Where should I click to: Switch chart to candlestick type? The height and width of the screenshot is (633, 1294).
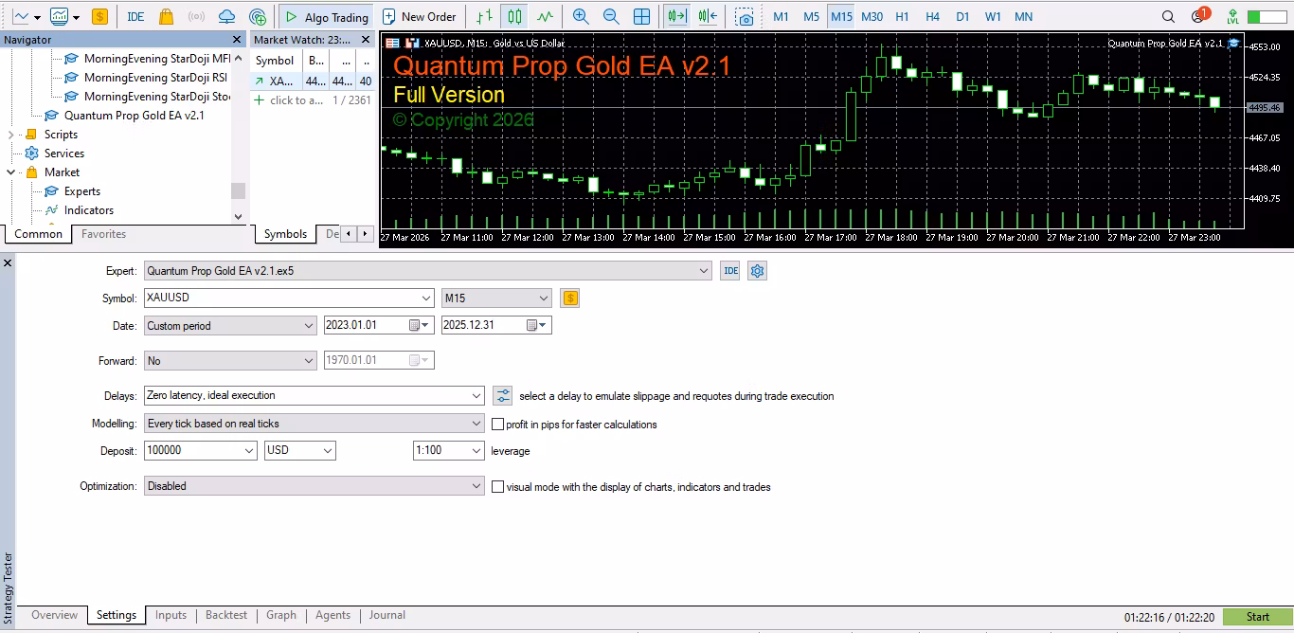[514, 16]
